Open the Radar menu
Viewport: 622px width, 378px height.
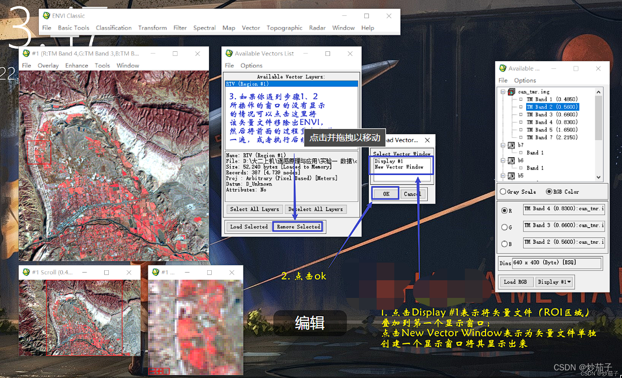tap(317, 28)
